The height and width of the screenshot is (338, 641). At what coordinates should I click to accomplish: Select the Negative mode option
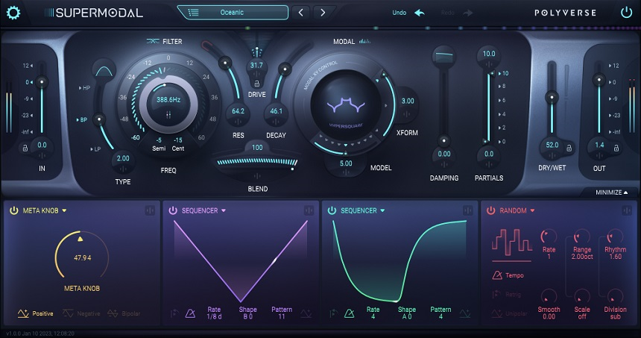(x=81, y=313)
